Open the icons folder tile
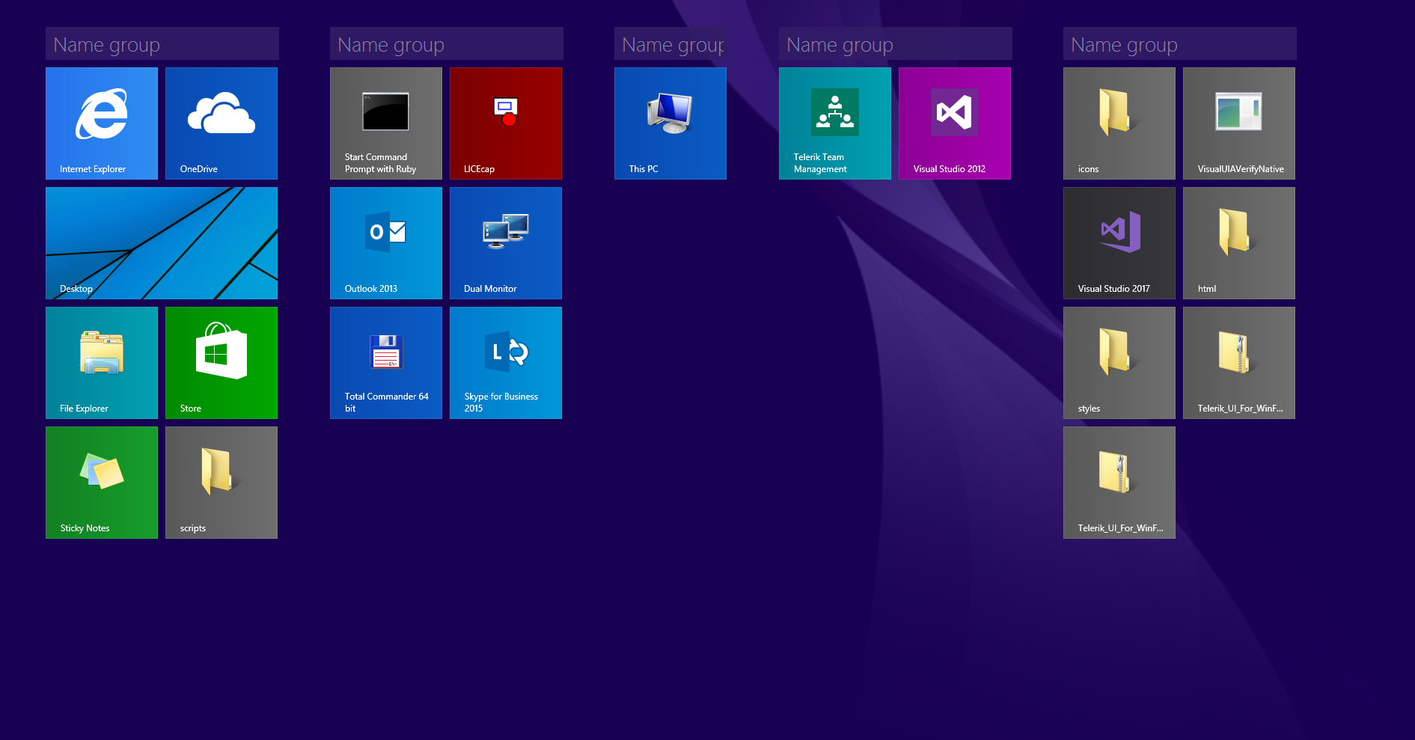Viewport: 1415px width, 740px height. point(1119,123)
